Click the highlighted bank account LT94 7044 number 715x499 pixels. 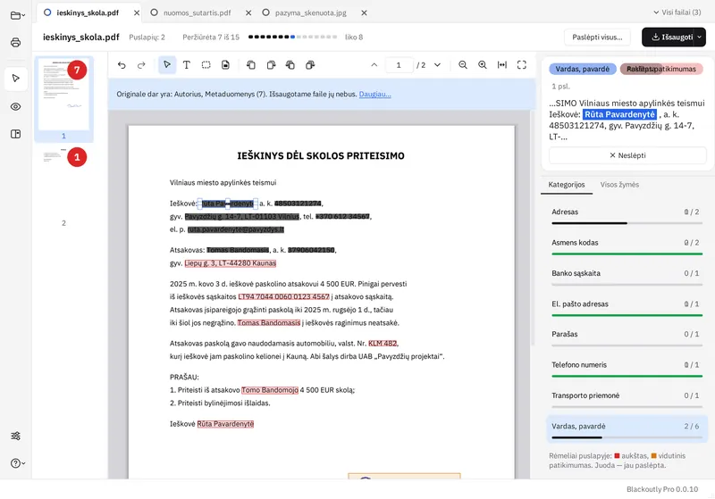click(283, 296)
